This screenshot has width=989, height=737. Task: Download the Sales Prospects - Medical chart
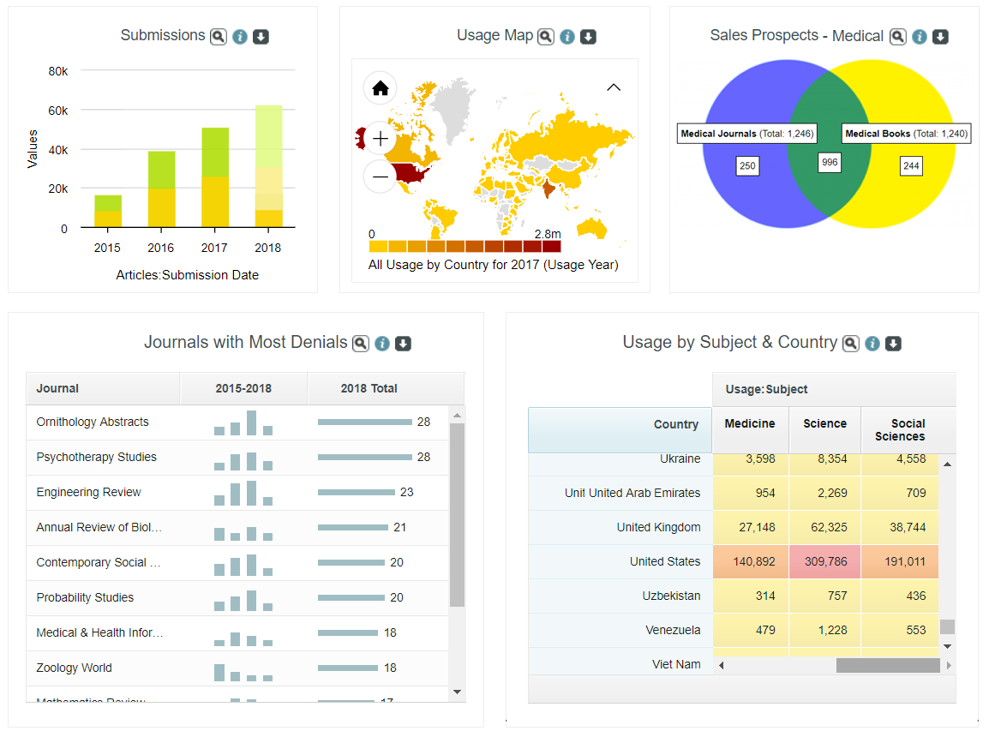(940, 37)
